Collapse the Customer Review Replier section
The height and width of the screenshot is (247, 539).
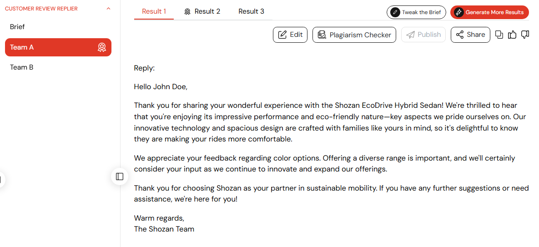109,9
